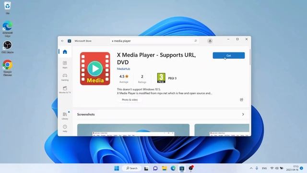Click the battery tray icon
Image resolution: width=307 pixels, height=173 pixels.
click(282, 168)
